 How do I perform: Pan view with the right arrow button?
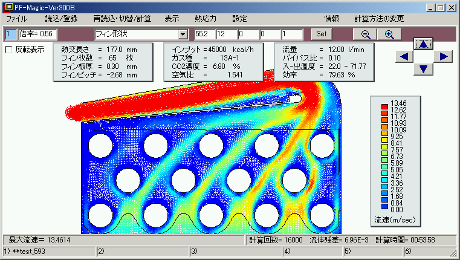(x=443, y=56)
